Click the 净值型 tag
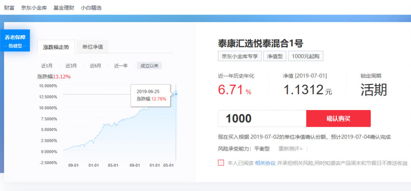 coord(275,56)
